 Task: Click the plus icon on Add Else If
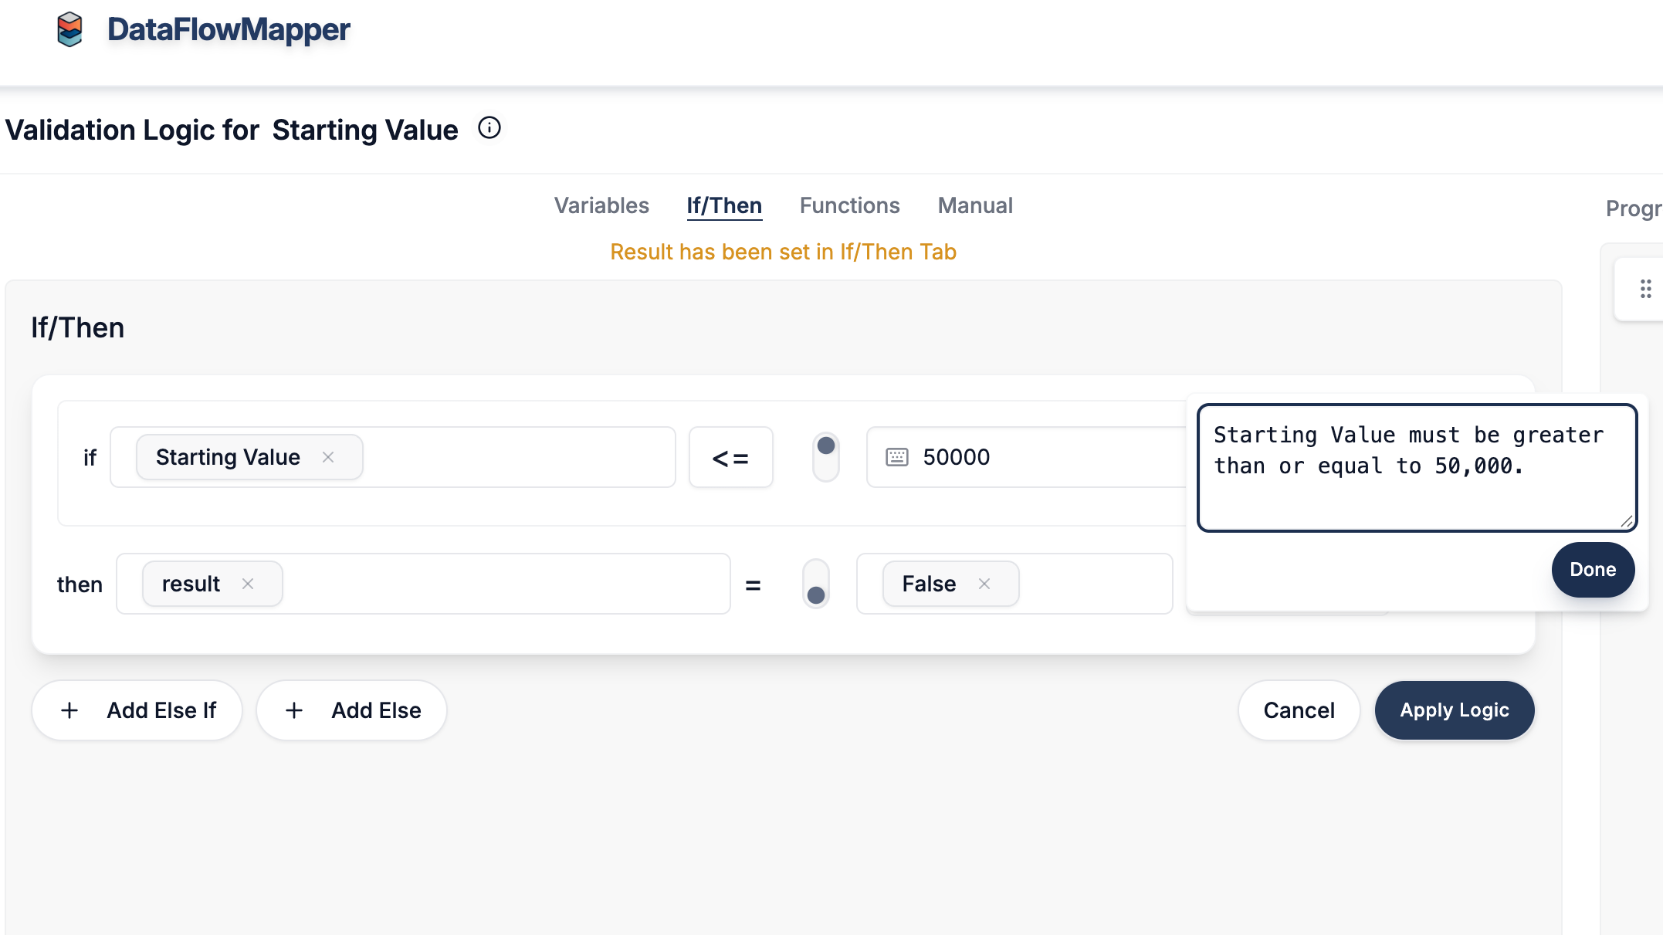pos(70,710)
